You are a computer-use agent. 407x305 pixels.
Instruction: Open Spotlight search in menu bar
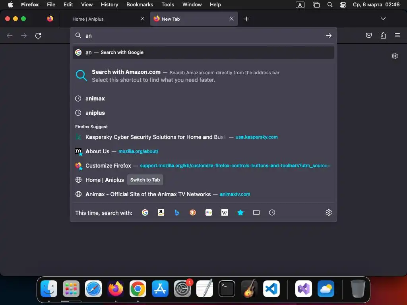point(329,5)
